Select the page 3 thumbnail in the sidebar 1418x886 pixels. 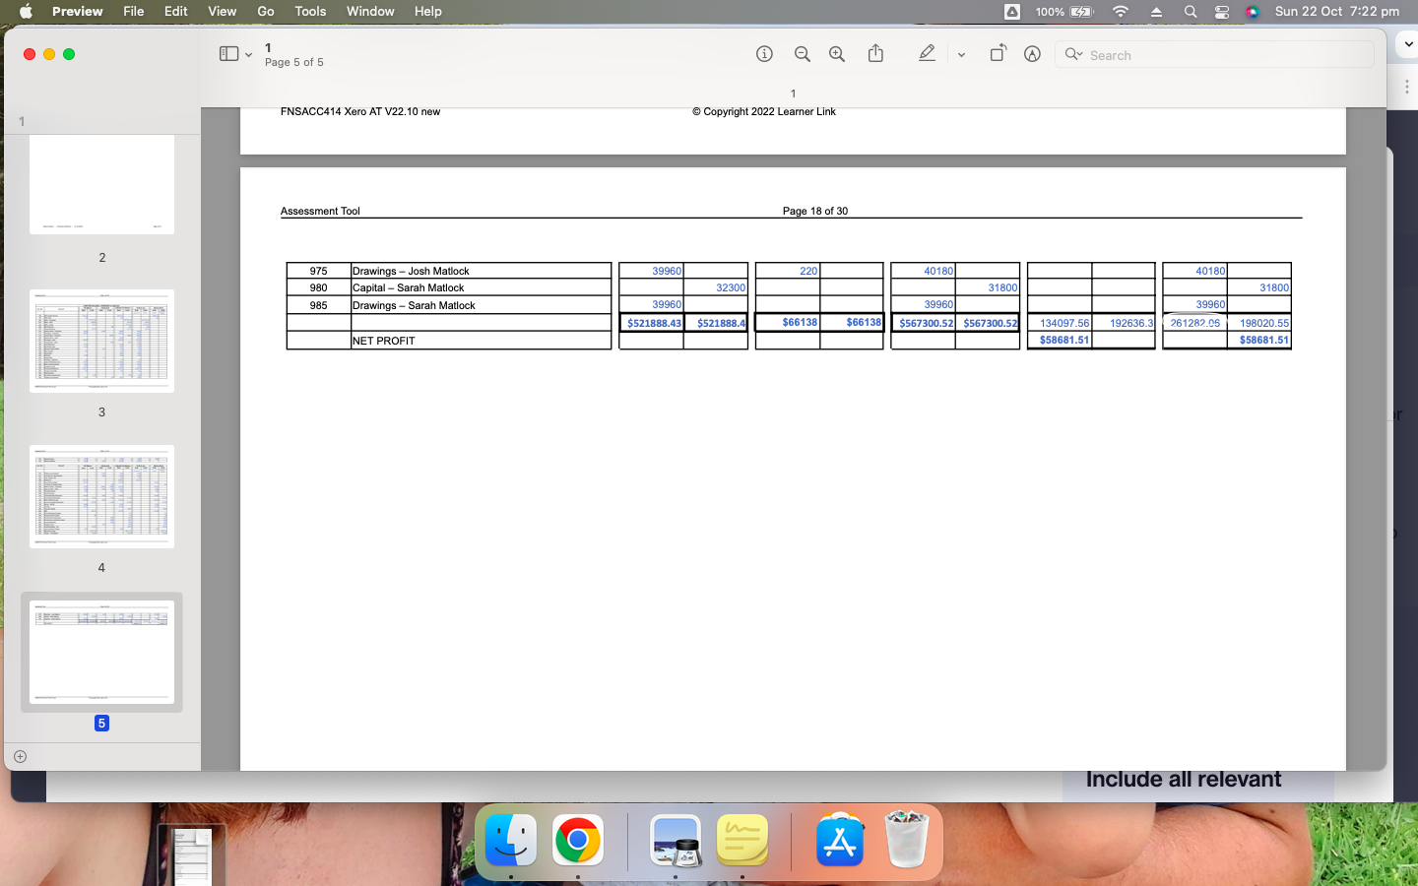tap(101, 340)
